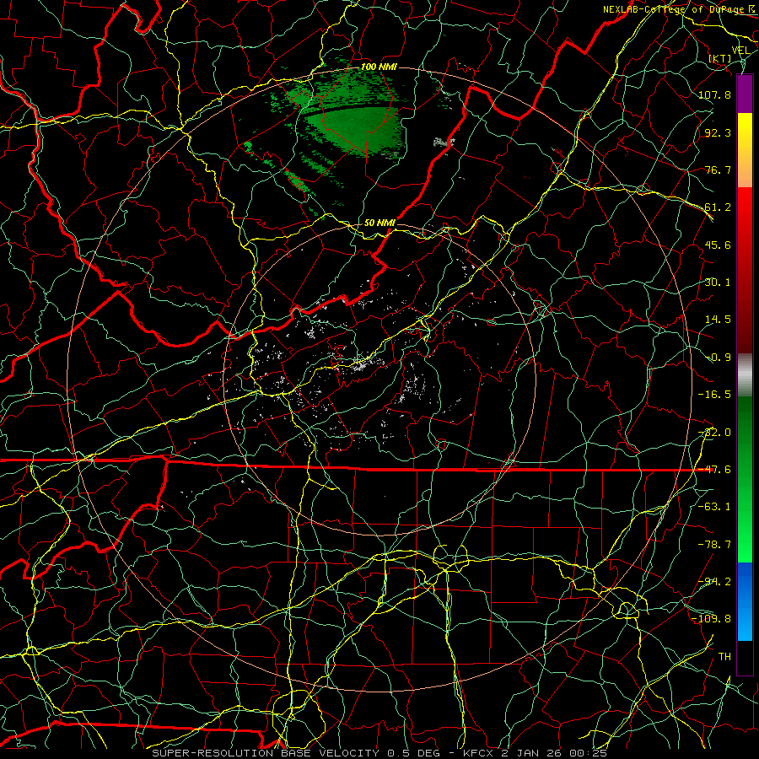Click the 14.5 scale value
Image resolution: width=759 pixels, height=759 pixels.
[718, 320]
